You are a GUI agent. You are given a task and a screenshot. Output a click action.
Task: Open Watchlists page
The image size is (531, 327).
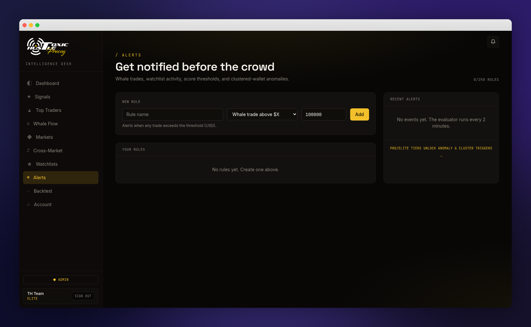(61, 164)
